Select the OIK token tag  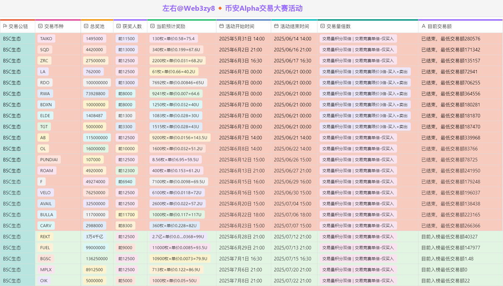(x=44, y=281)
